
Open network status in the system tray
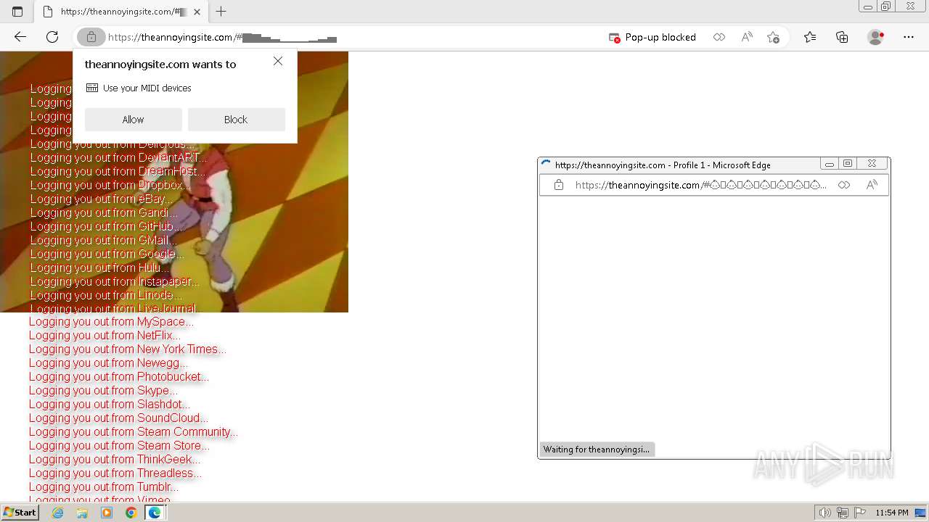coord(843,513)
